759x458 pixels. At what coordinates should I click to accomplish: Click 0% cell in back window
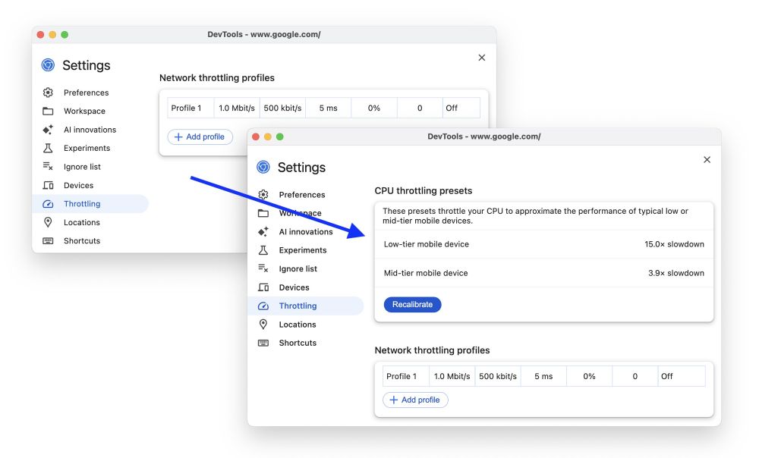374,108
